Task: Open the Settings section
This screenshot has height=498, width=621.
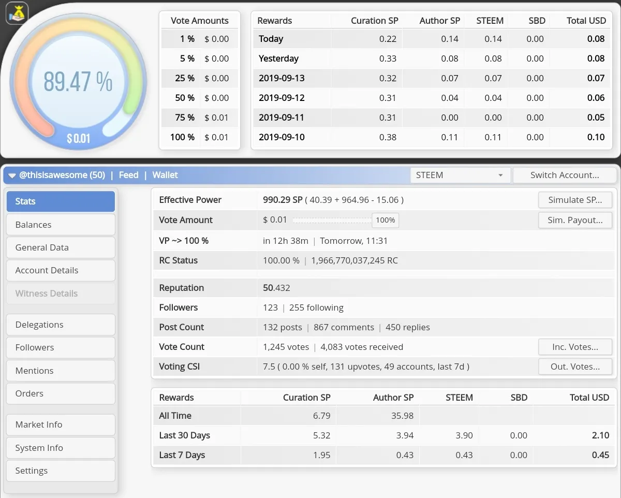Action: click(61, 471)
